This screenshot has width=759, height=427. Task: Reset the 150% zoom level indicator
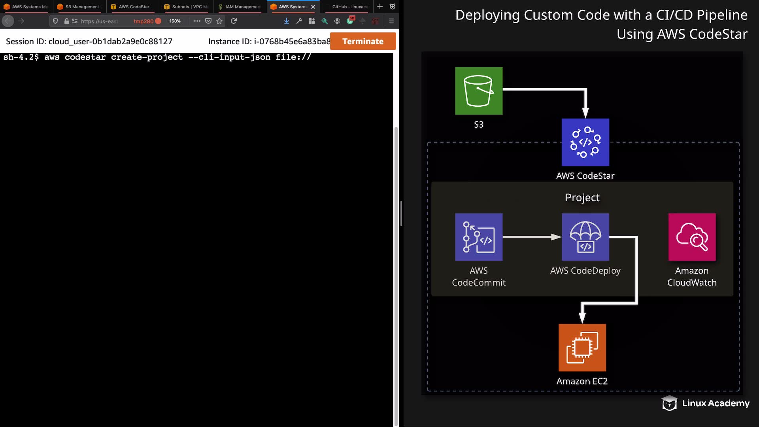pyautogui.click(x=175, y=21)
